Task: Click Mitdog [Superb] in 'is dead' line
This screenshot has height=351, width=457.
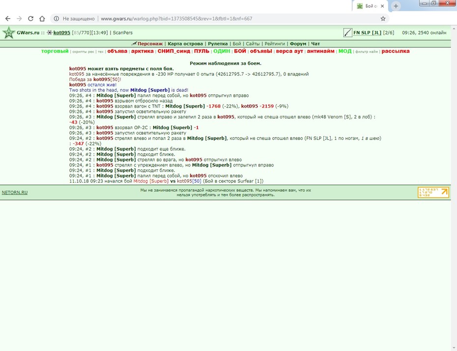Action: 150,90
